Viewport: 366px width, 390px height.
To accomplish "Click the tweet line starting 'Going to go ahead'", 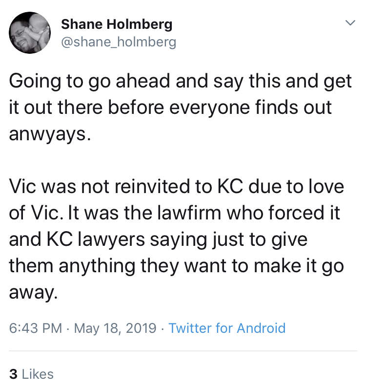I will [181, 81].
